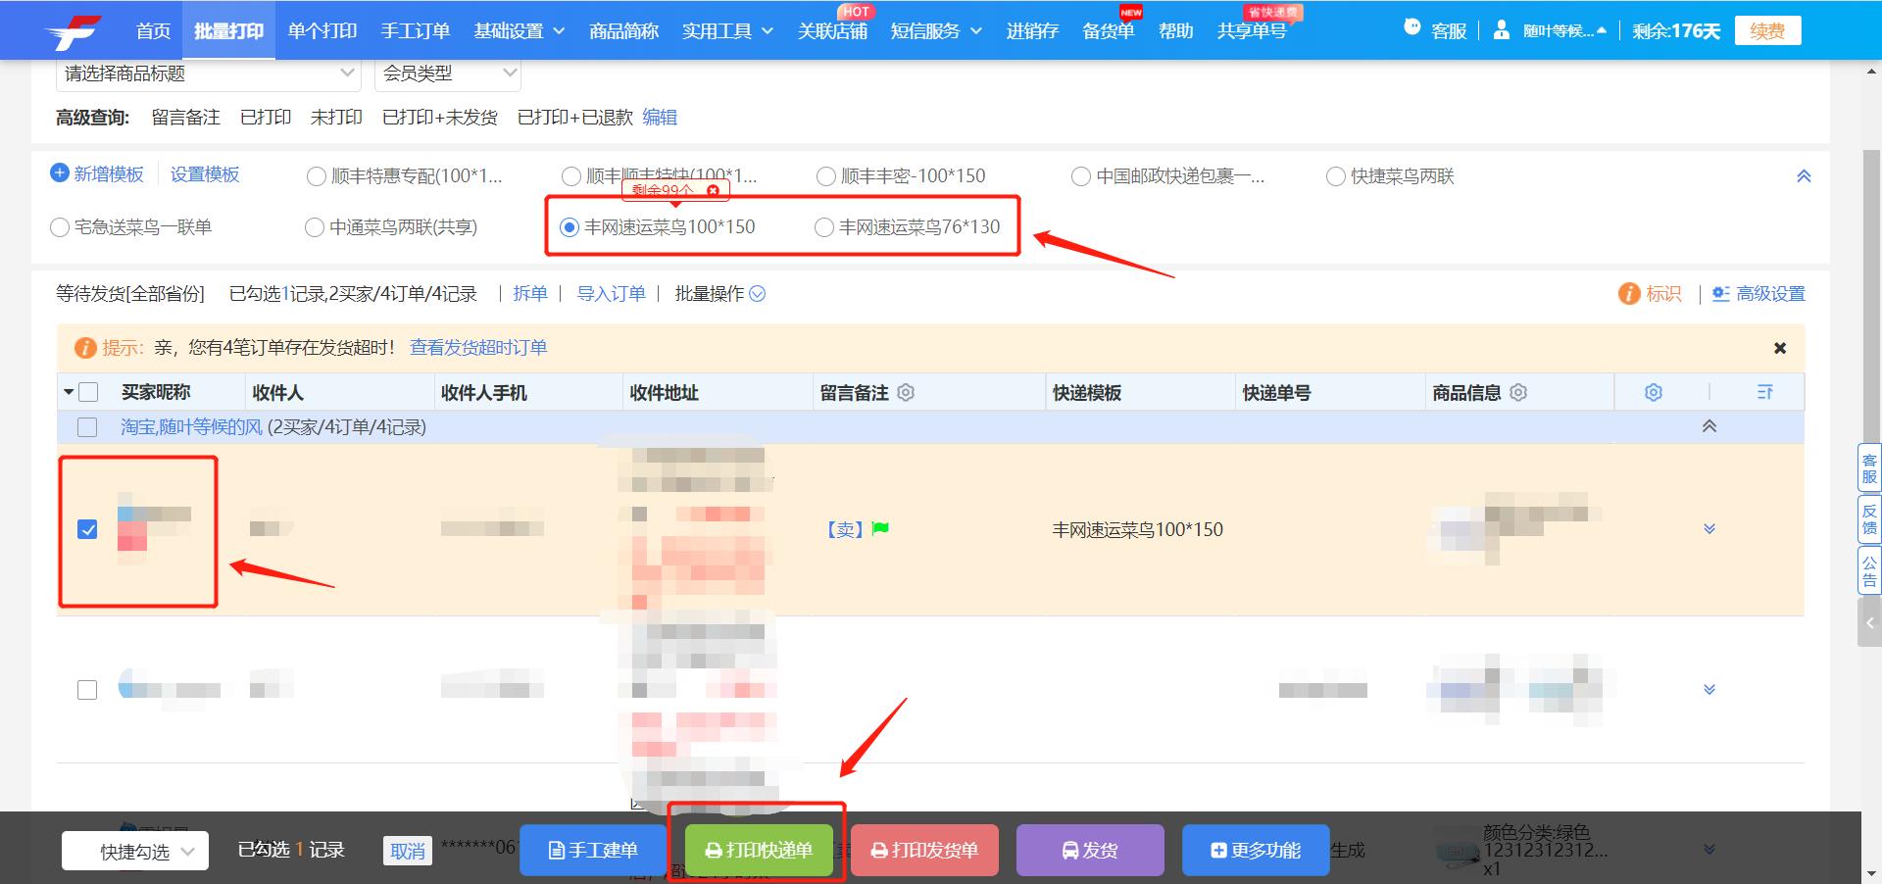Viewport: 1882px width, 884px height.
Task: Click the 打印发货单 button
Action: click(924, 850)
